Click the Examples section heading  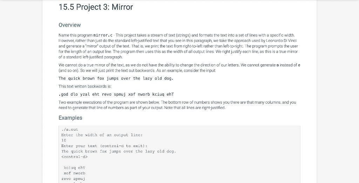click(70, 118)
